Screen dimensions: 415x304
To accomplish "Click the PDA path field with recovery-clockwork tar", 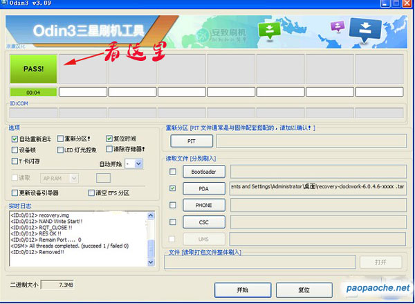I will [318, 188].
